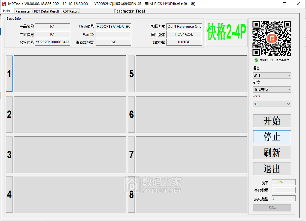Screen dimensions: 306x221
Task: Click the 退出 exit button
Action: click(272, 169)
